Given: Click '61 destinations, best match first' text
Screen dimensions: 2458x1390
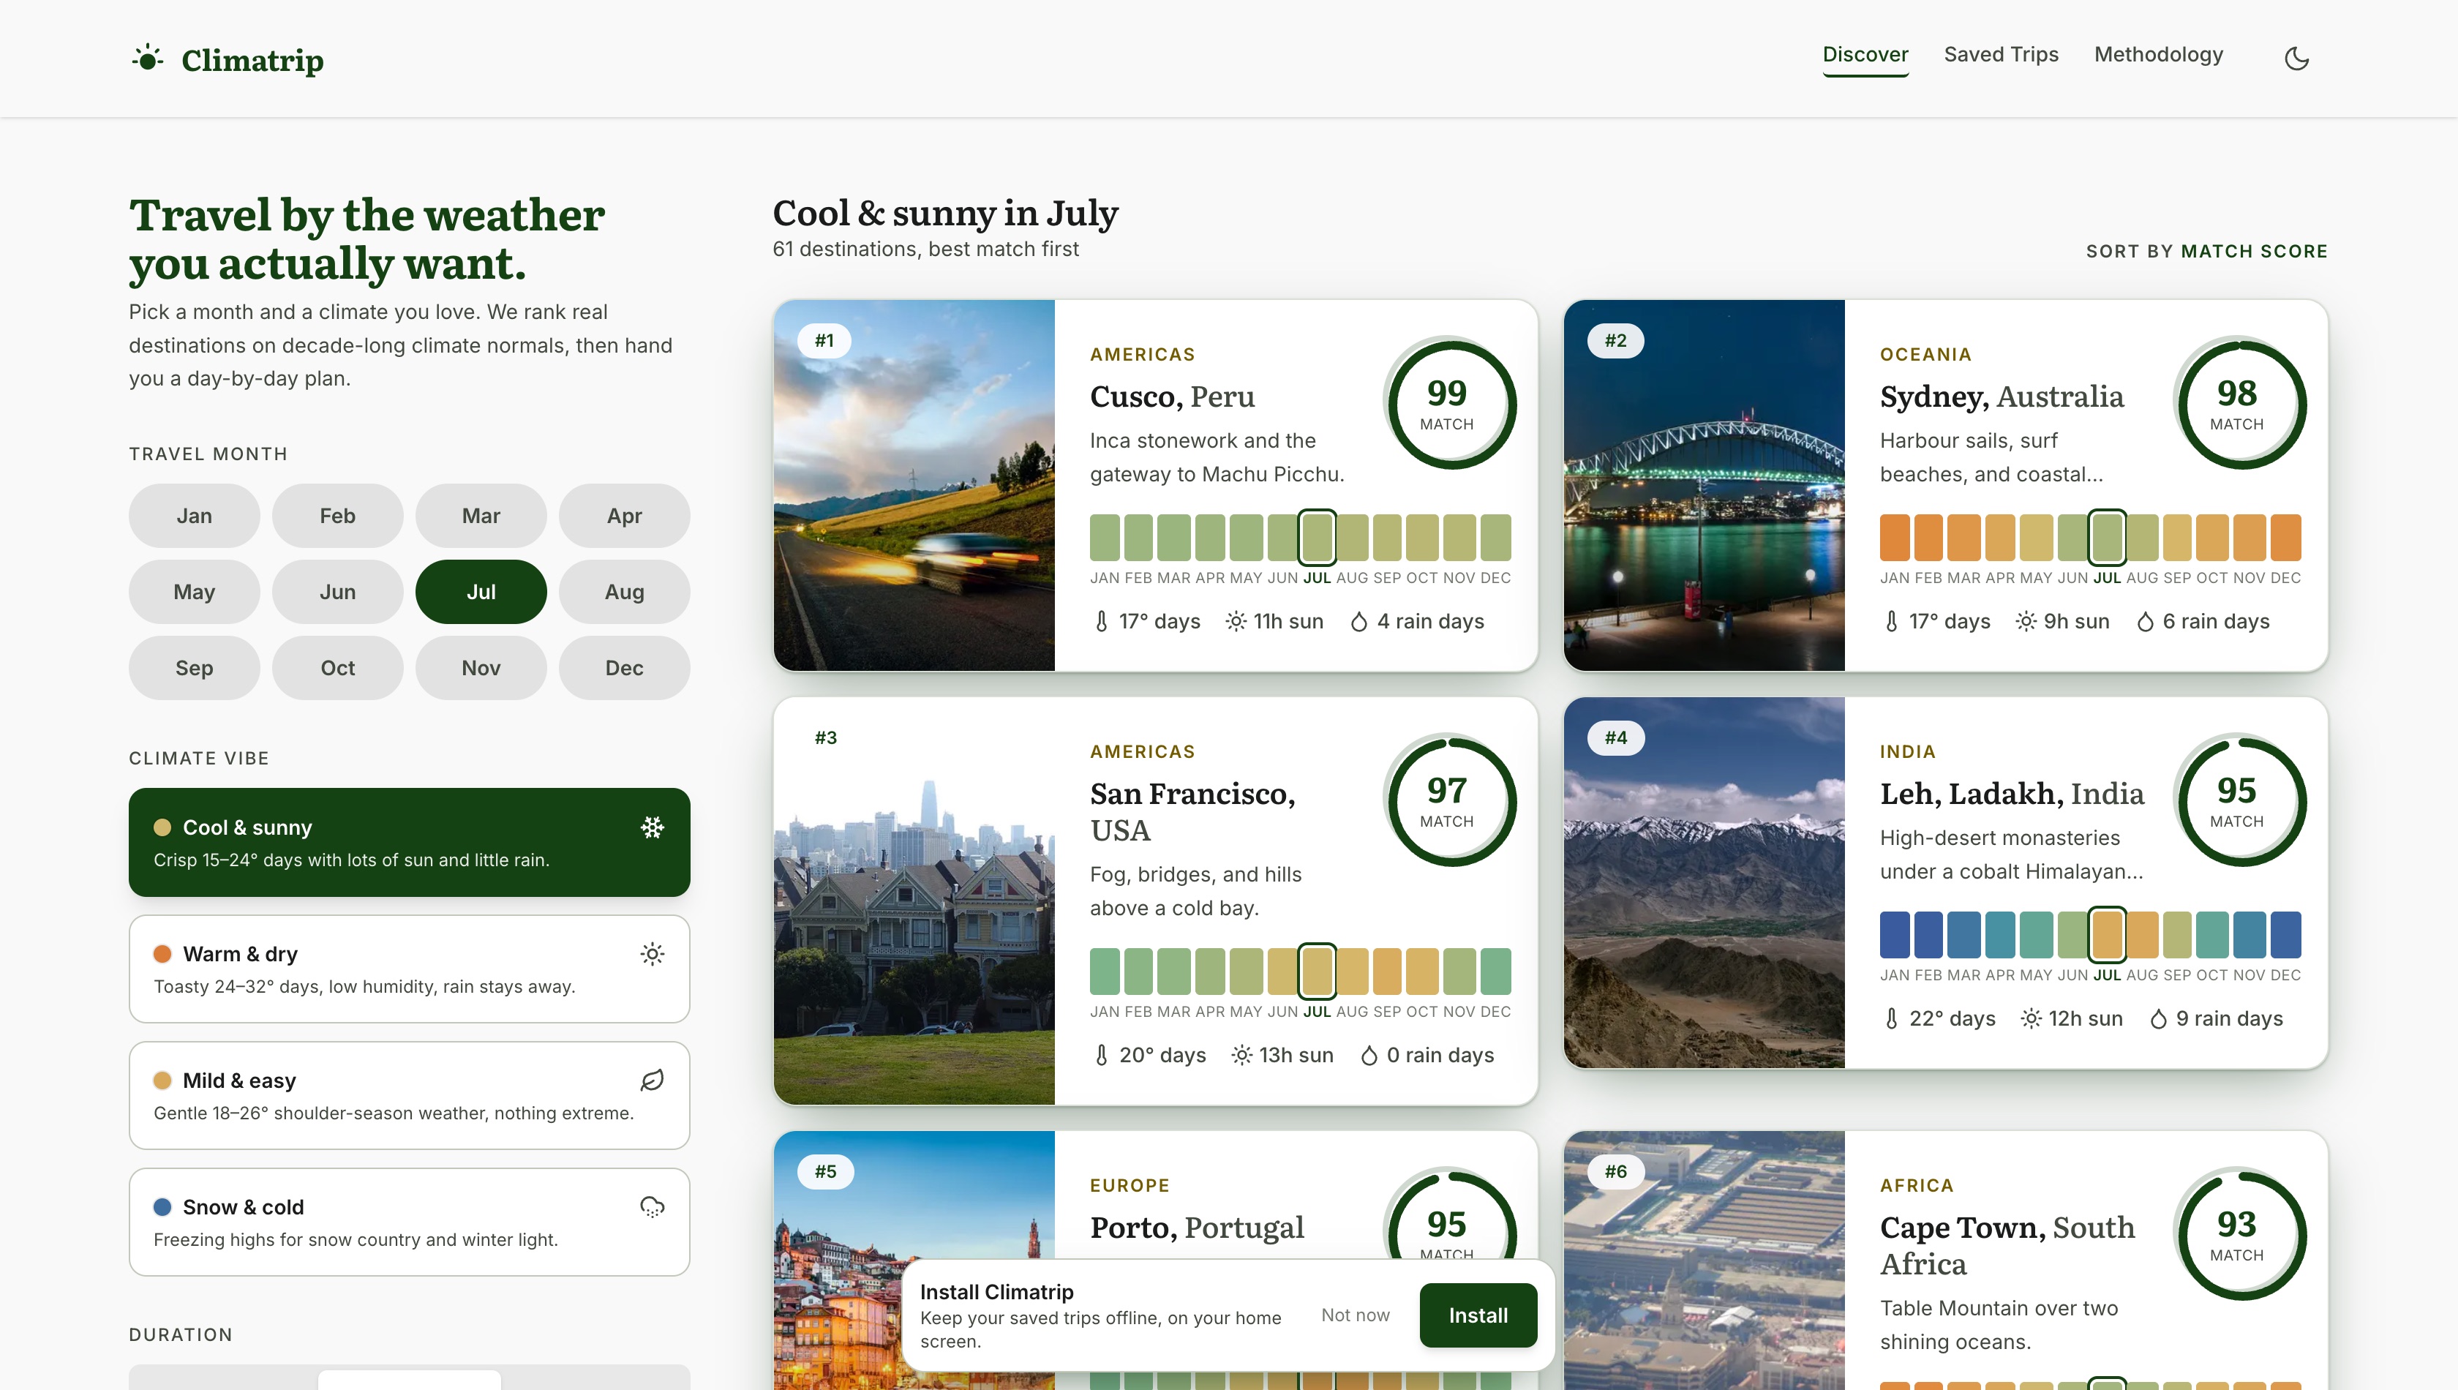Looking at the screenshot, I should tap(925, 249).
